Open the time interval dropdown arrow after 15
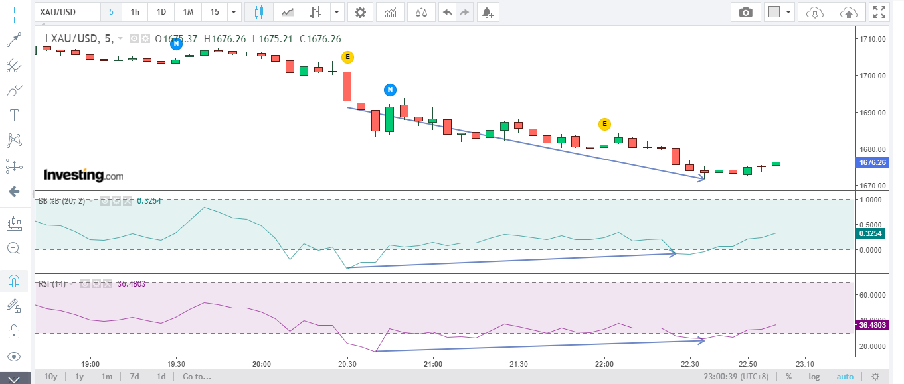904x384 pixels. point(233,12)
